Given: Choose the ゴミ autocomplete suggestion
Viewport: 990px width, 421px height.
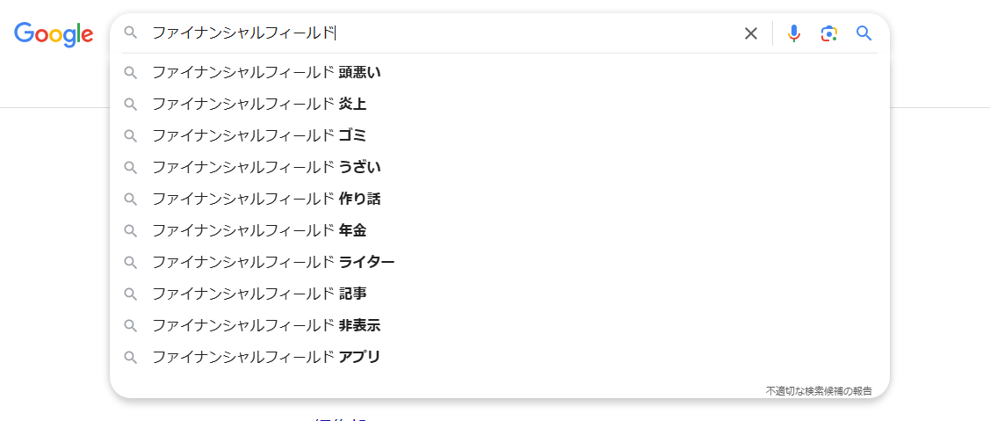Looking at the screenshot, I should point(259,135).
